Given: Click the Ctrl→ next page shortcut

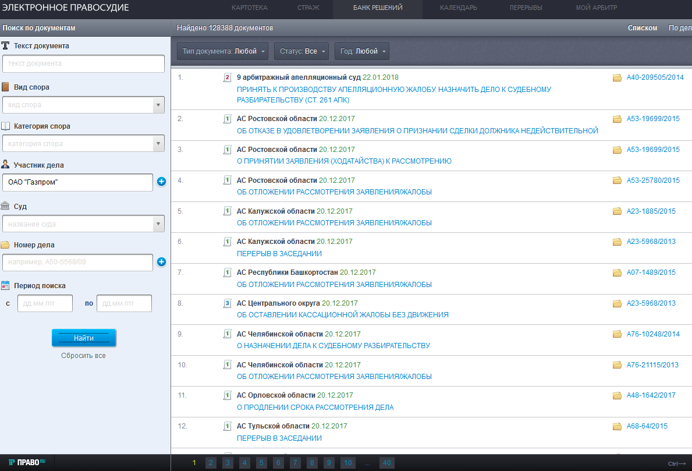Looking at the screenshot, I should tap(677, 463).
